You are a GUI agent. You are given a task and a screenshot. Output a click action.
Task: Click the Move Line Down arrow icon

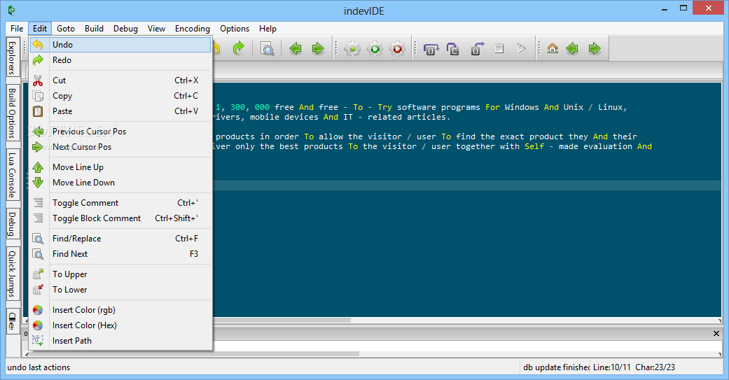38,183
